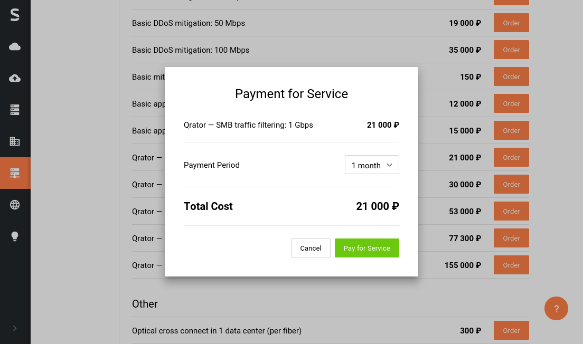Click Order in the 12 000 ₽ row
The image size is (583, 344).
[x=511, y=103]
